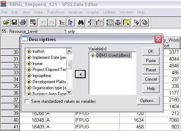Click cell value 18409 in row 41
181x131 pixels.
pos(33,127)
